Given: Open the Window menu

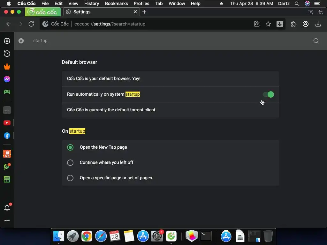Looking at the screenshot, I should 177,4.
